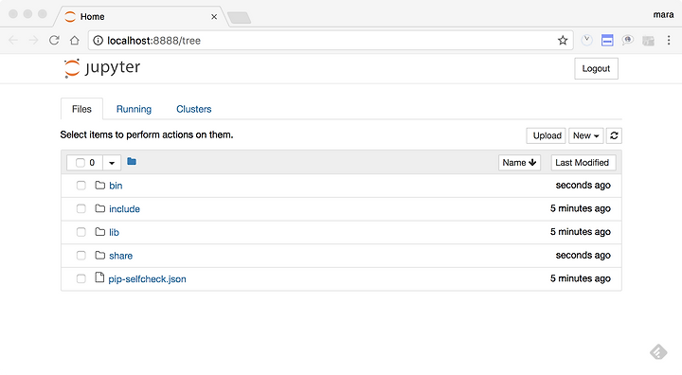Open the Chrome three-dot menu

click(x=669, y=41)
